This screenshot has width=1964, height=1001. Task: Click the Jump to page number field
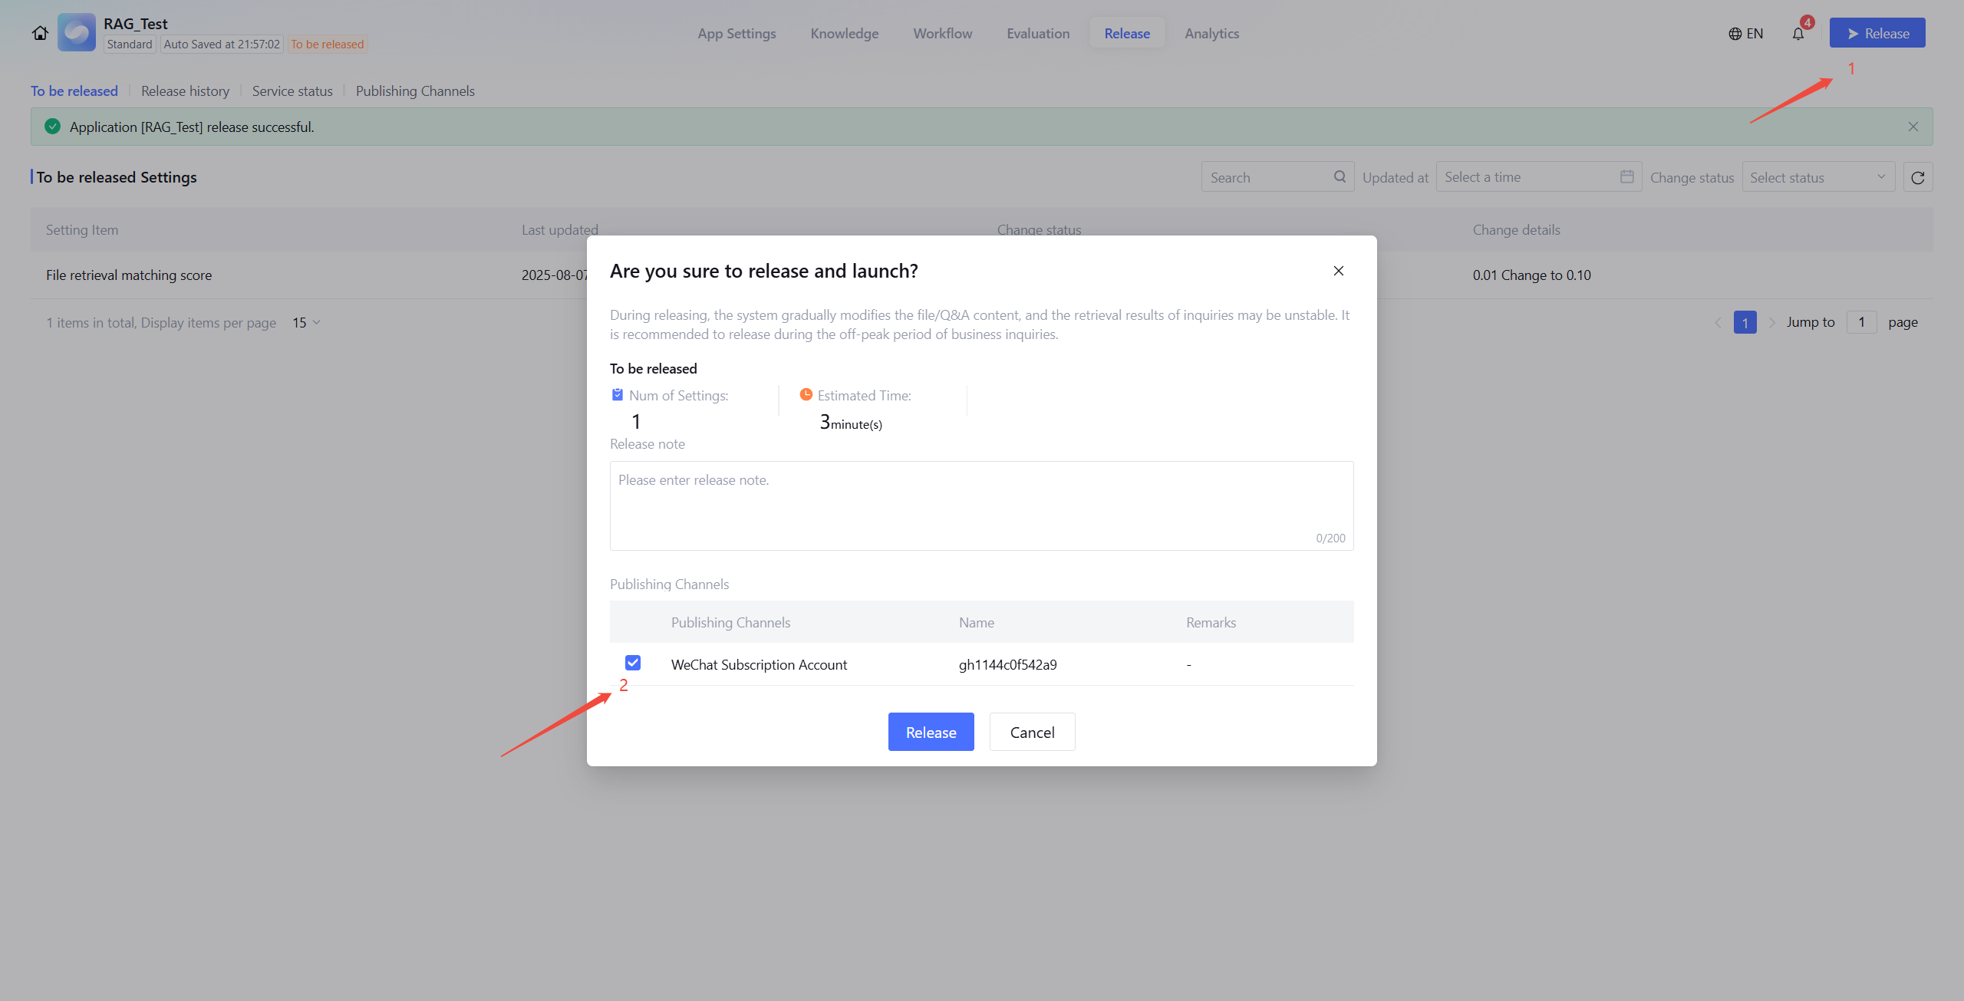(1860, 323)
